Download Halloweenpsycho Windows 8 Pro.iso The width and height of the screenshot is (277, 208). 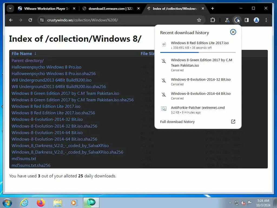pyautogui.click(x=47, y=67)
